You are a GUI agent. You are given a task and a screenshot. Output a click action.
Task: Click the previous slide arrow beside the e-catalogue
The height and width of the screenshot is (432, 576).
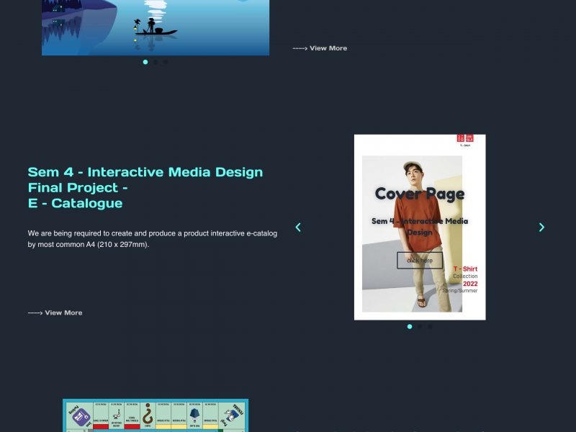(x=298, y=228)
